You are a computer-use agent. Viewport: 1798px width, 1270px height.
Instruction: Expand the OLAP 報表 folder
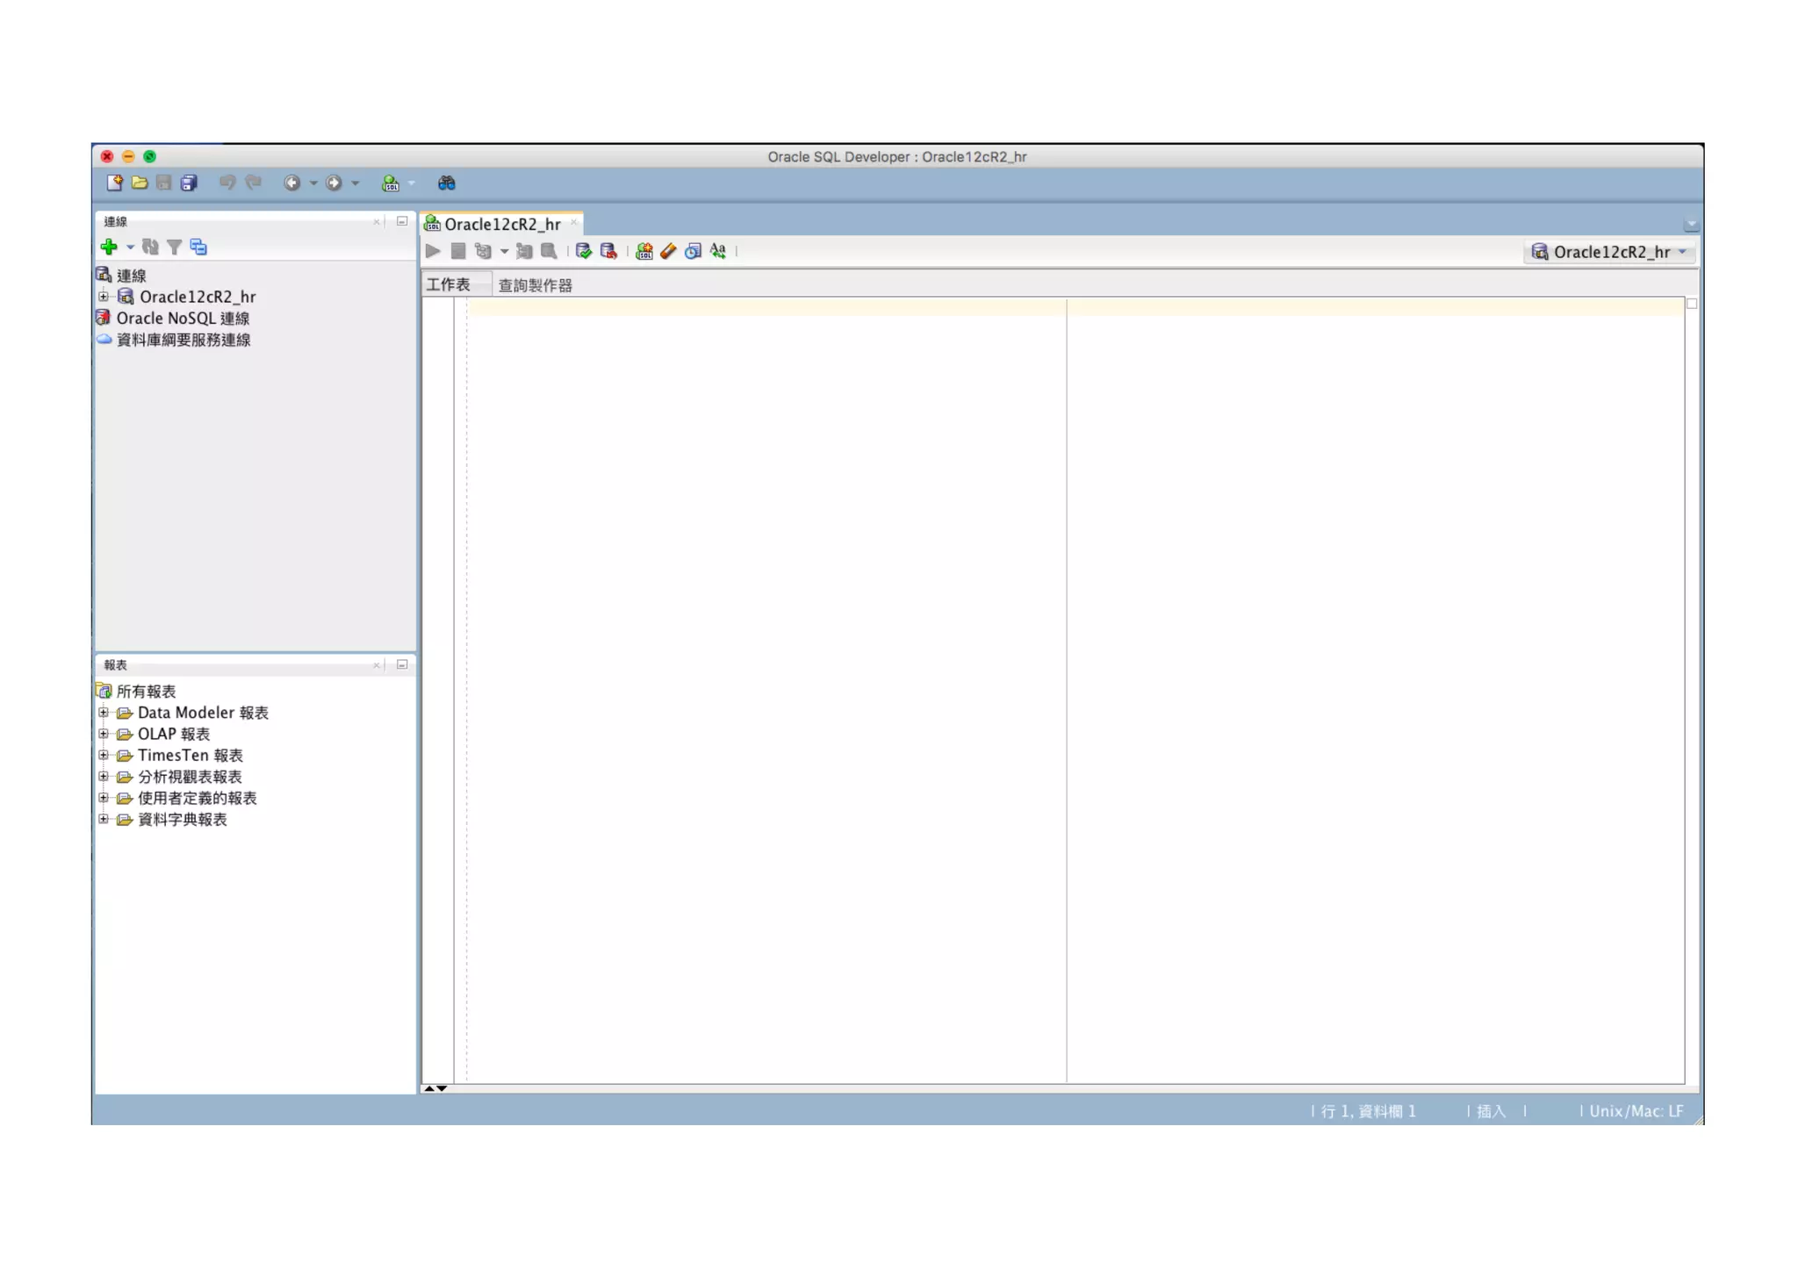104,734
